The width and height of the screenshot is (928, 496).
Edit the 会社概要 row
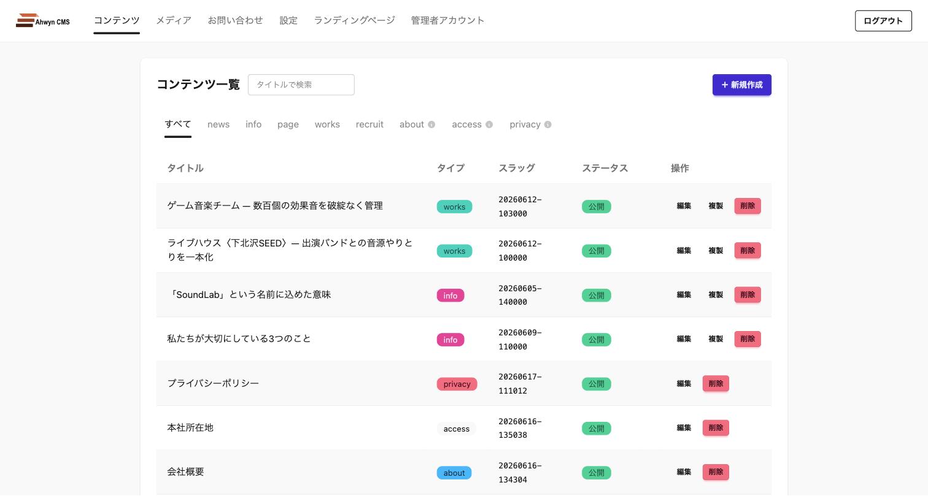click(684, 472)
